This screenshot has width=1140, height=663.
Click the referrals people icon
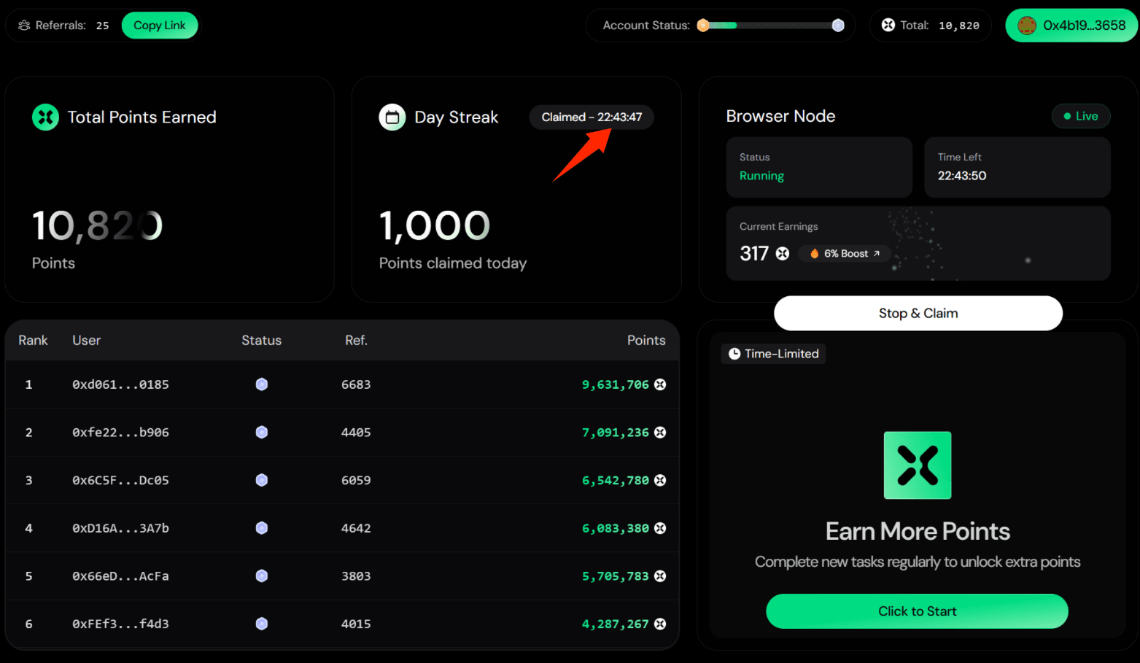tap(24, 25)
